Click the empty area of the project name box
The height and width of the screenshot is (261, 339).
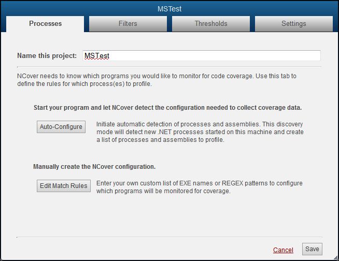point(214,56)
